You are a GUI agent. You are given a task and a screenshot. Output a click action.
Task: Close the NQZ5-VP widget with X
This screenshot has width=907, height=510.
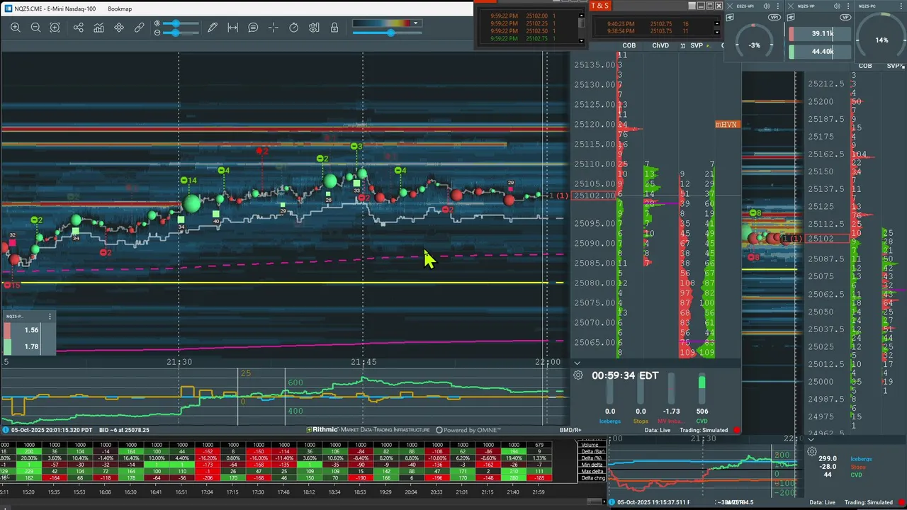(x=791, y=6)
